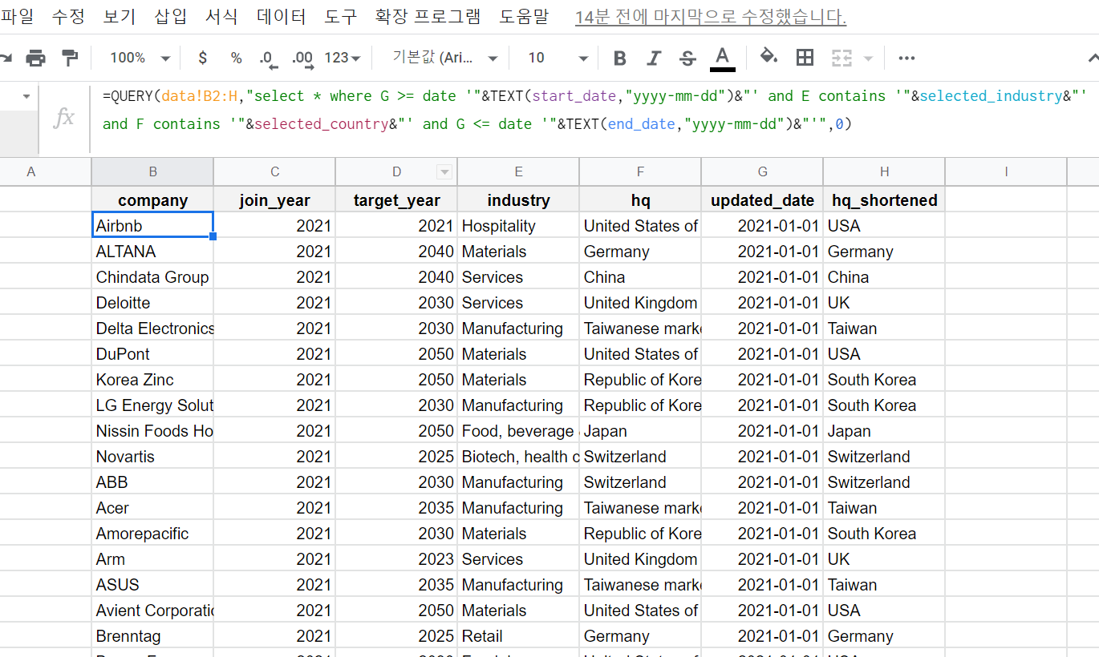Select Brenntag's Retail industry cell
This screenshot has width=1099, height=657.
point(518,636)
